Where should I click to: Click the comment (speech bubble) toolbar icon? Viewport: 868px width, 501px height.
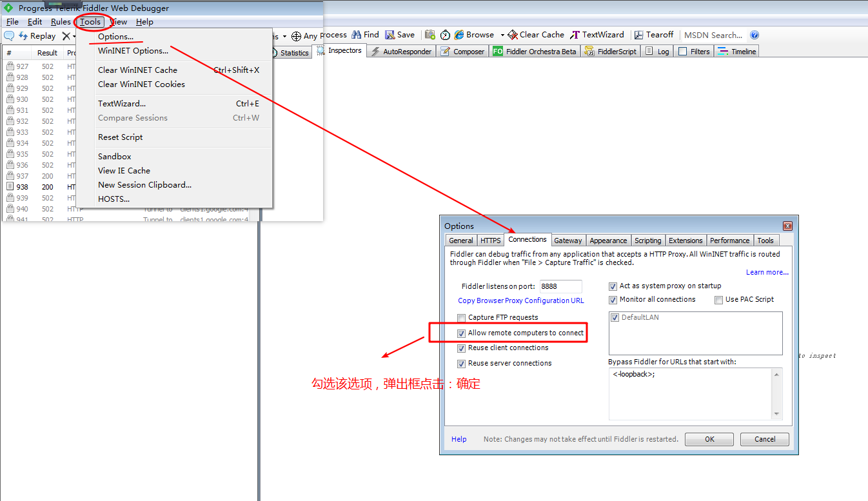point(9,36)
